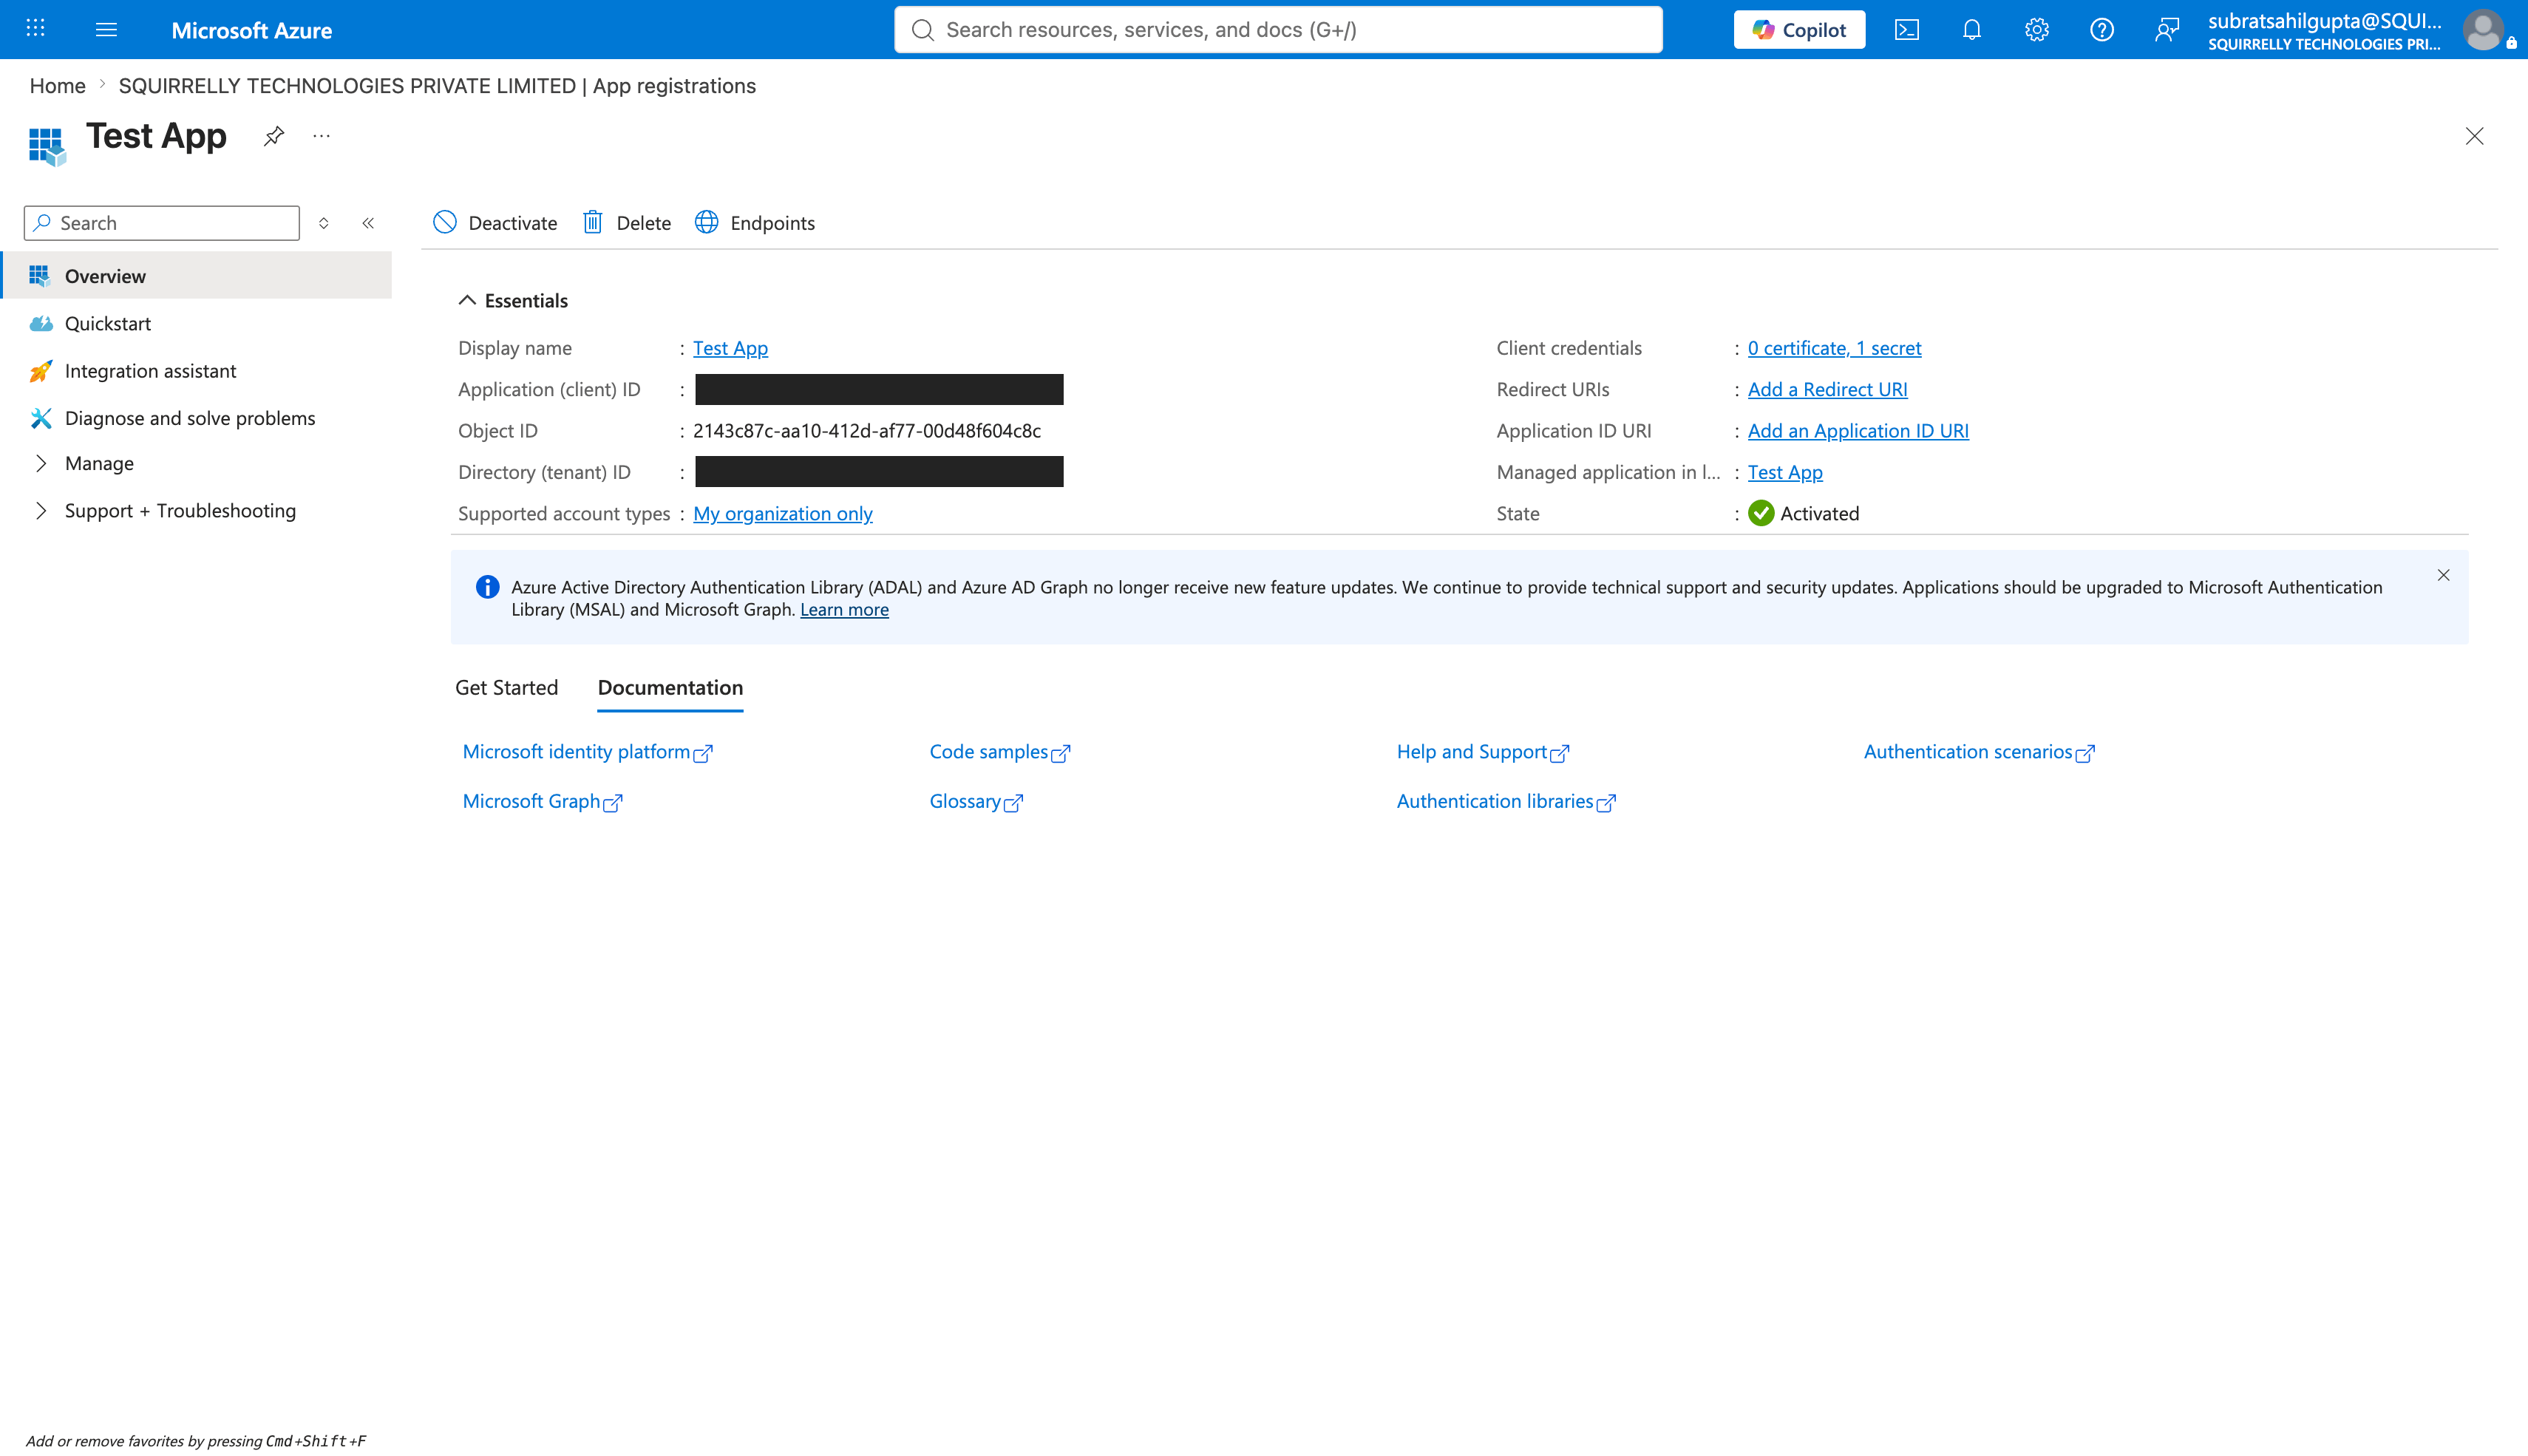Click My organization only link
The image size is (2528, 1456).
click(x=782, y=513)
